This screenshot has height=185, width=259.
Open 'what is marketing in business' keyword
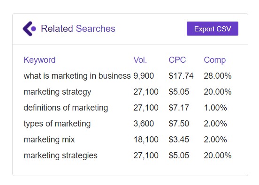[77, 76]
